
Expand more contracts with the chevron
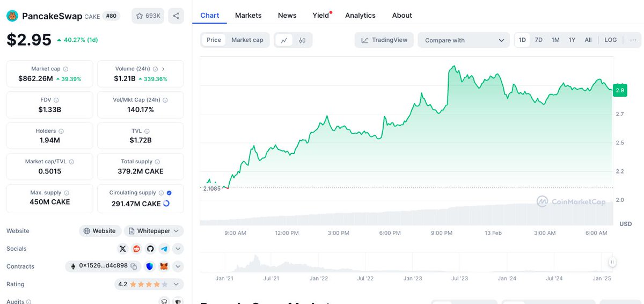178,266
